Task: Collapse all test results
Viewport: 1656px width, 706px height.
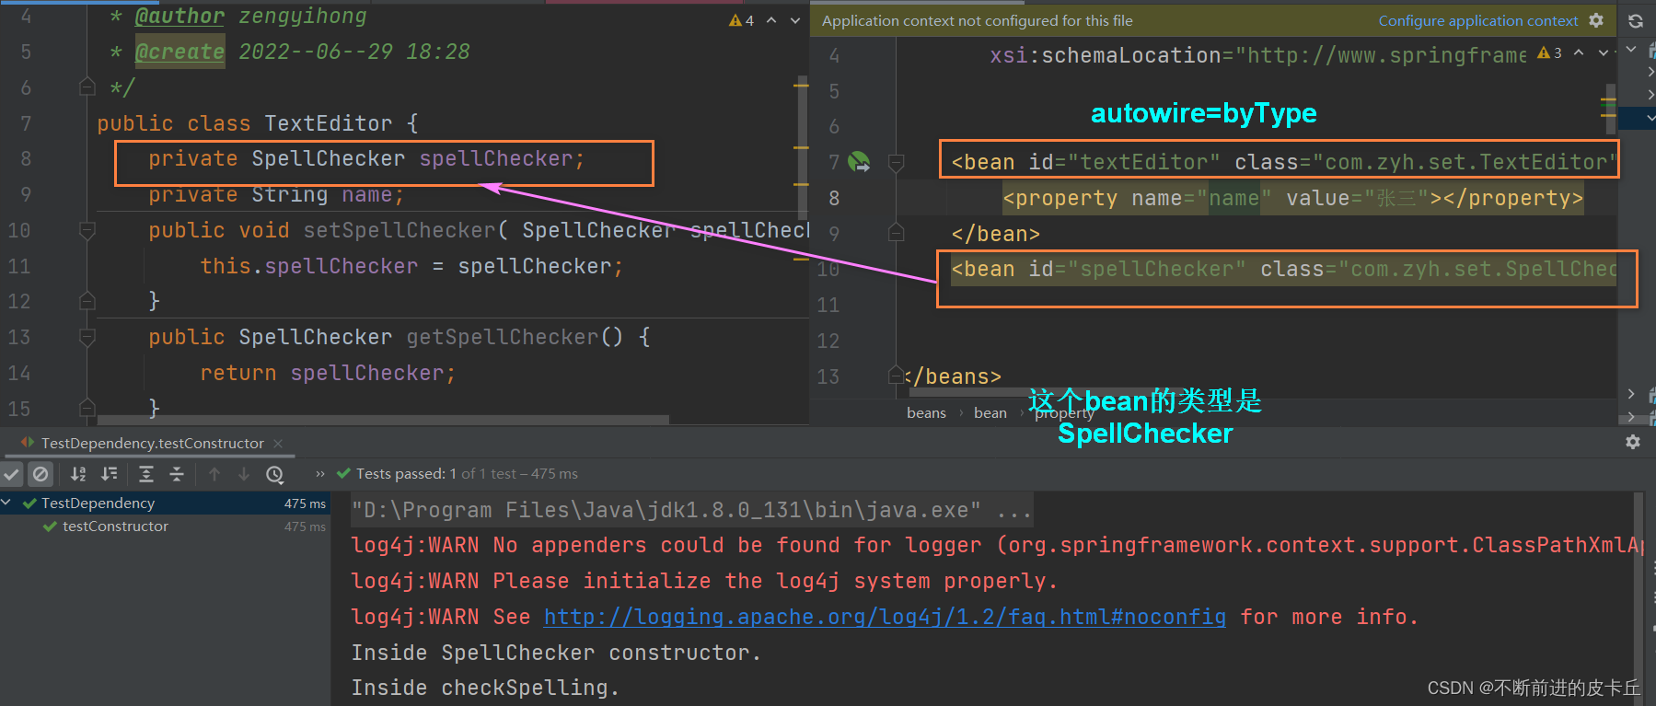Action: point(177,474)
